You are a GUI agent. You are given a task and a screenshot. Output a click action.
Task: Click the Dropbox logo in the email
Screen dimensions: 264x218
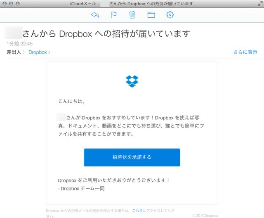(132, 81)
